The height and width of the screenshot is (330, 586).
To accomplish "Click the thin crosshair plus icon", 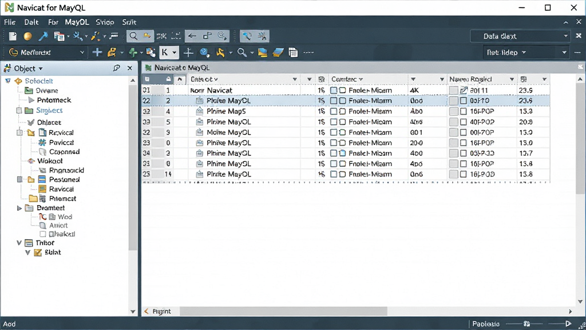I will coord(188,52).
